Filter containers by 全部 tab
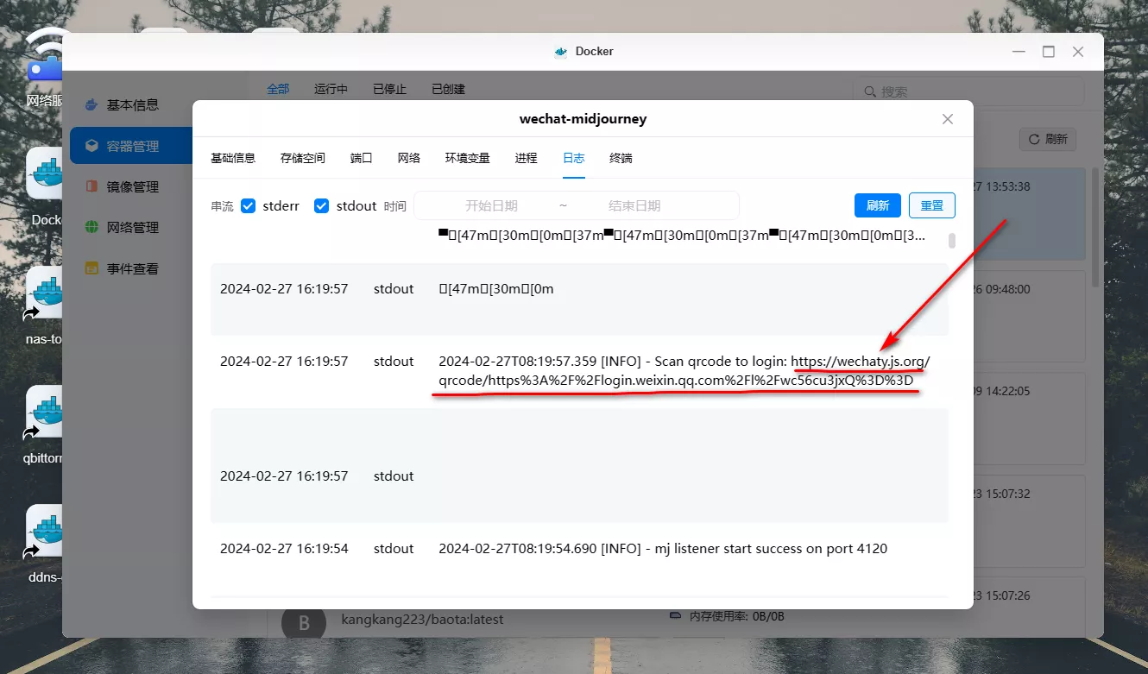This screenshot has height=674, width=1148. coord(278,89)
